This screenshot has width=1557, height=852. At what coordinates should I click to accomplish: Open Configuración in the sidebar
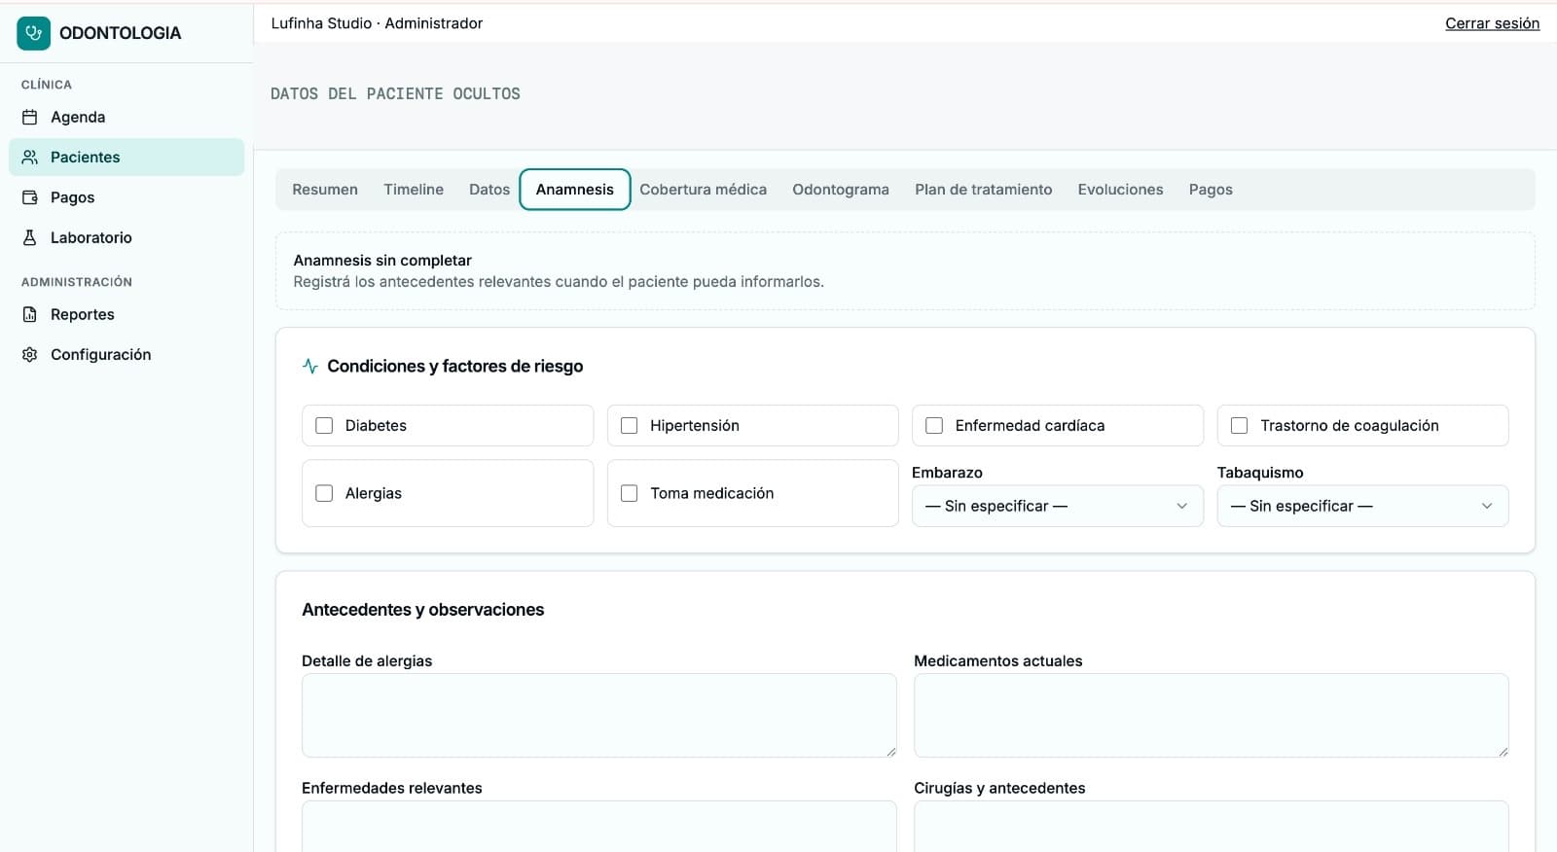coord(127,354)
